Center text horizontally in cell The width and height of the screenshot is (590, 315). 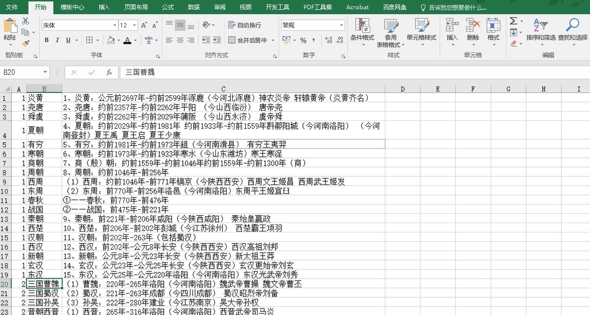pyautogui.click(x=180, y=40)
